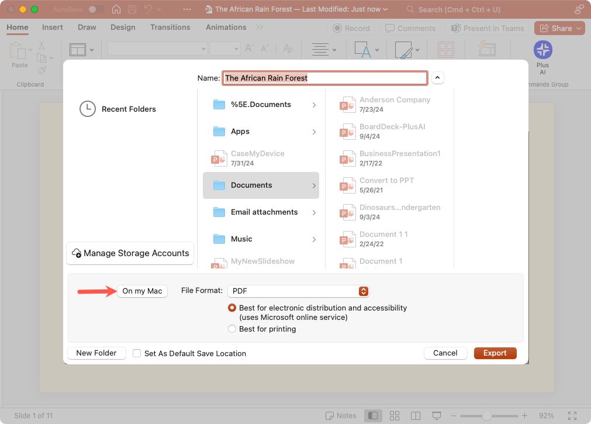Click the Home icon in title bar

[x=116, y=9]
